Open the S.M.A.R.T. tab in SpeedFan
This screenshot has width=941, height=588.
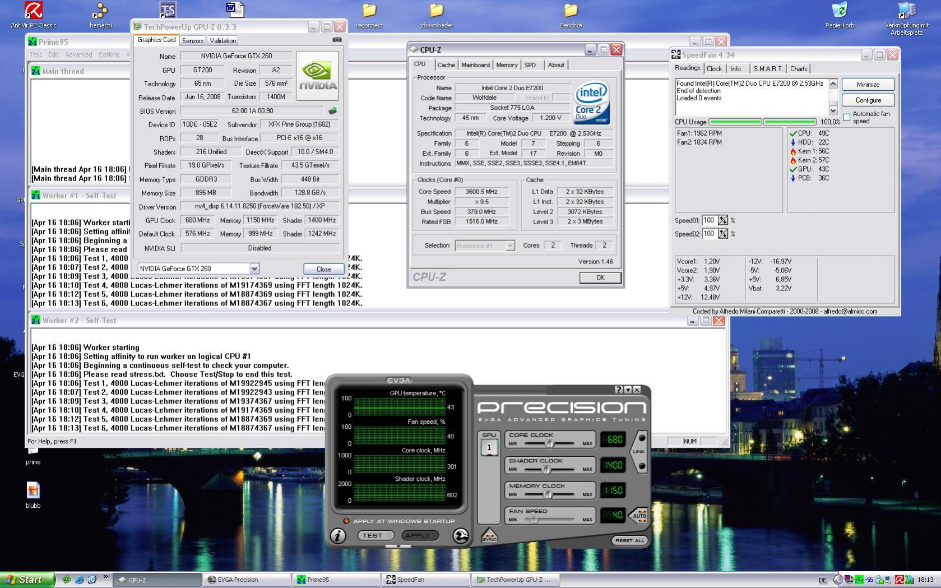click(768, 69)
